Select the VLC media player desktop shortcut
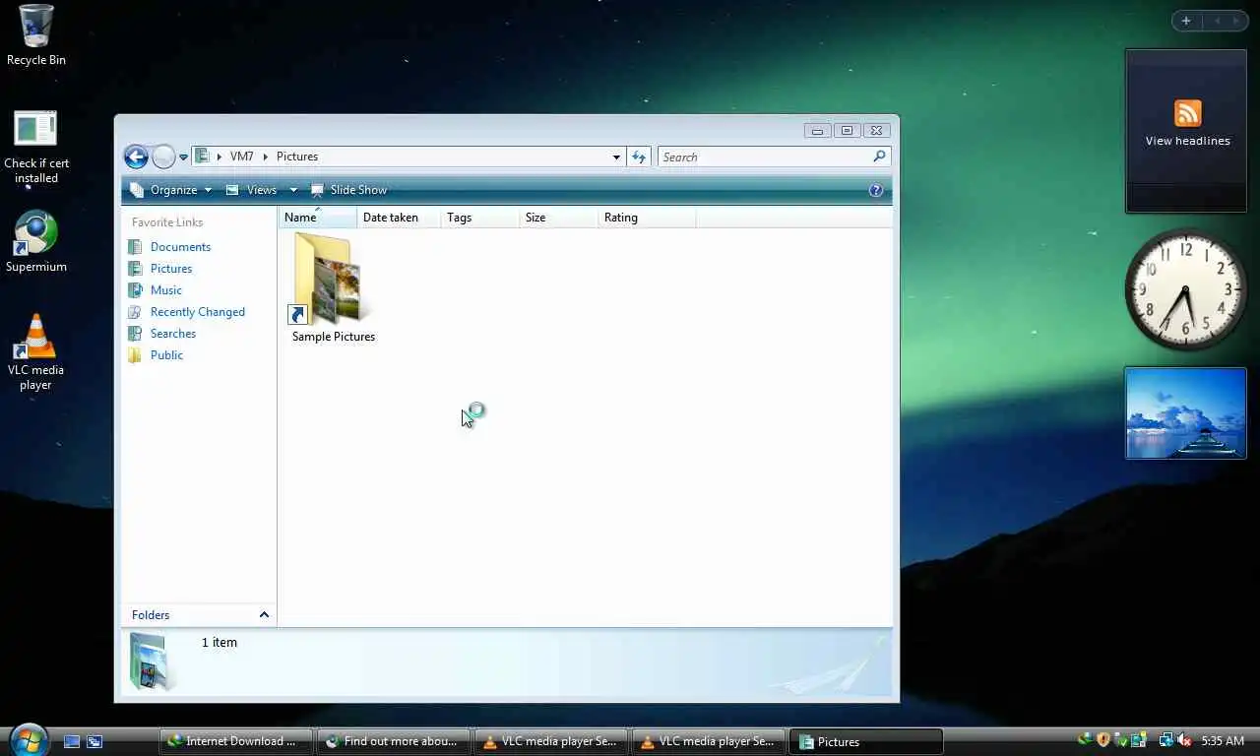Viewport: 1260px width, 756px height. pos(36,352)
